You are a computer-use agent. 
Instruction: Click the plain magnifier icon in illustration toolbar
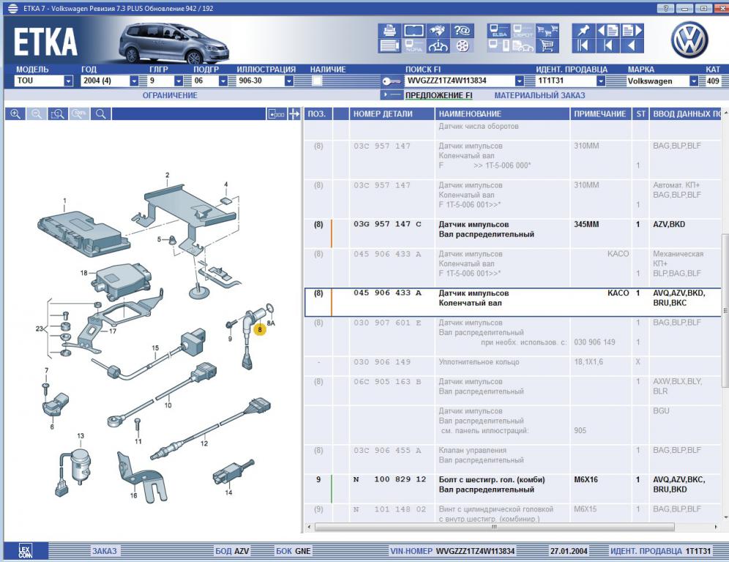[x=101, y=114]
